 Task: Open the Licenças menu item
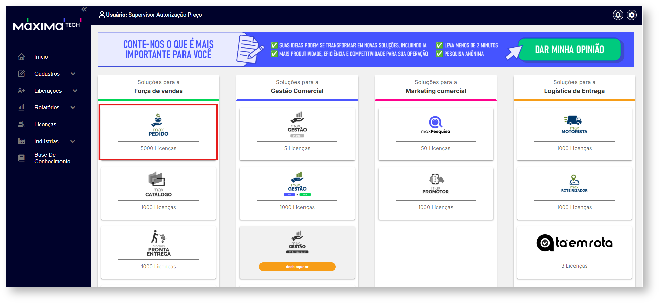(x=45, y=124)
